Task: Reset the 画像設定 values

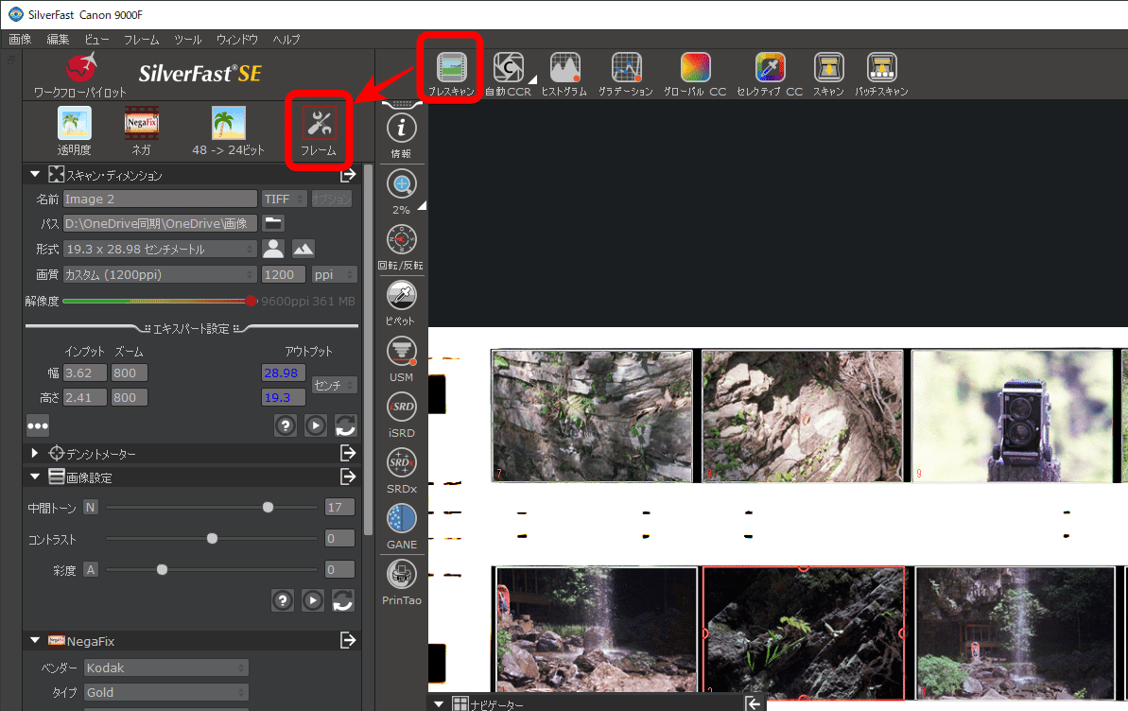Action: point(343,600)
